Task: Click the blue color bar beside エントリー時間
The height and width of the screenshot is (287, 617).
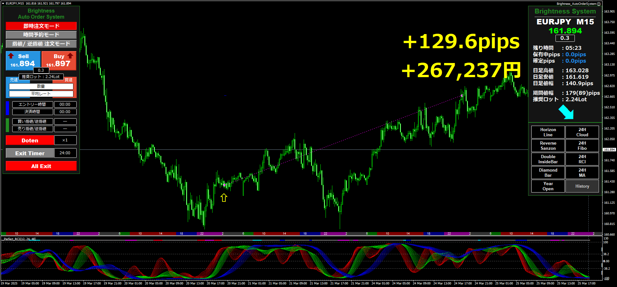Action: pyautogui.click(x=7, y=108)
